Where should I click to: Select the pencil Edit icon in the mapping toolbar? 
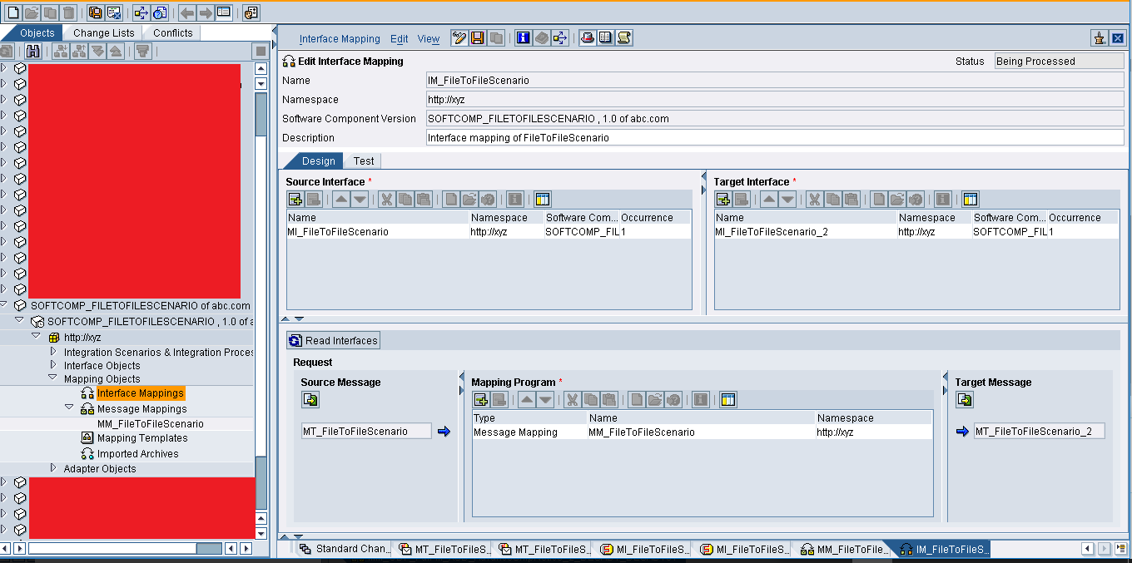pos(458,37)
